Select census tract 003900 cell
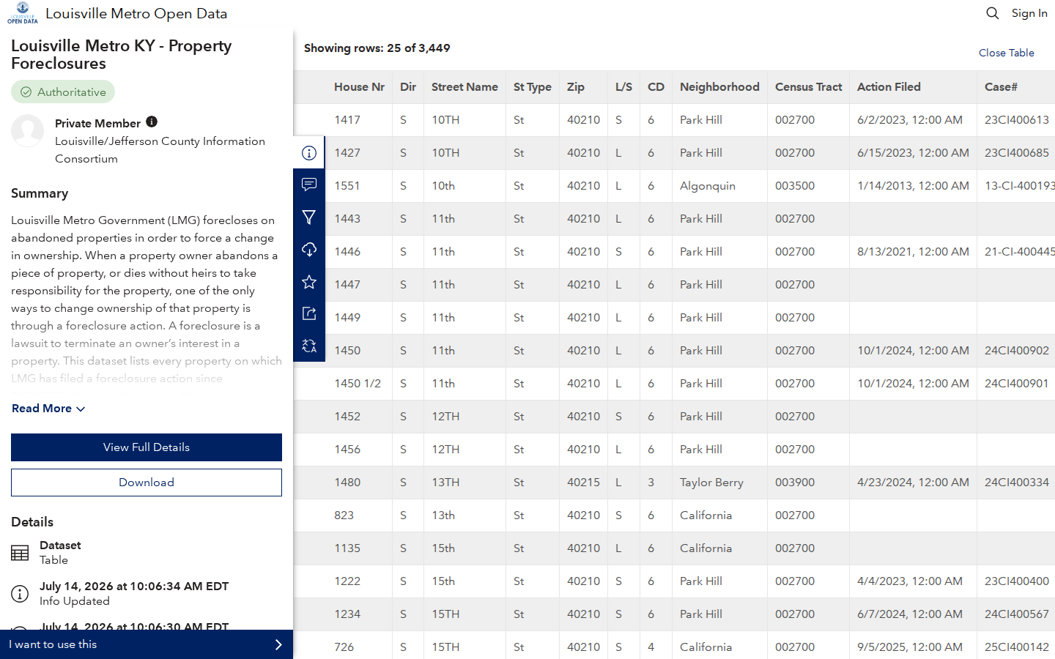This screenshot has width=1055, height=659. [809, 483]
